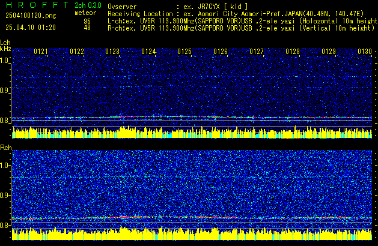Image resolution: width=378 pixels, height=246 pixels.
Task: Click the timestamp 25.04.10 01:20
Action: (31, 28)
